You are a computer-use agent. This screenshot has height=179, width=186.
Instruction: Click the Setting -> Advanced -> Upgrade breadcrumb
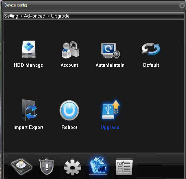click(x=37, y=16)
